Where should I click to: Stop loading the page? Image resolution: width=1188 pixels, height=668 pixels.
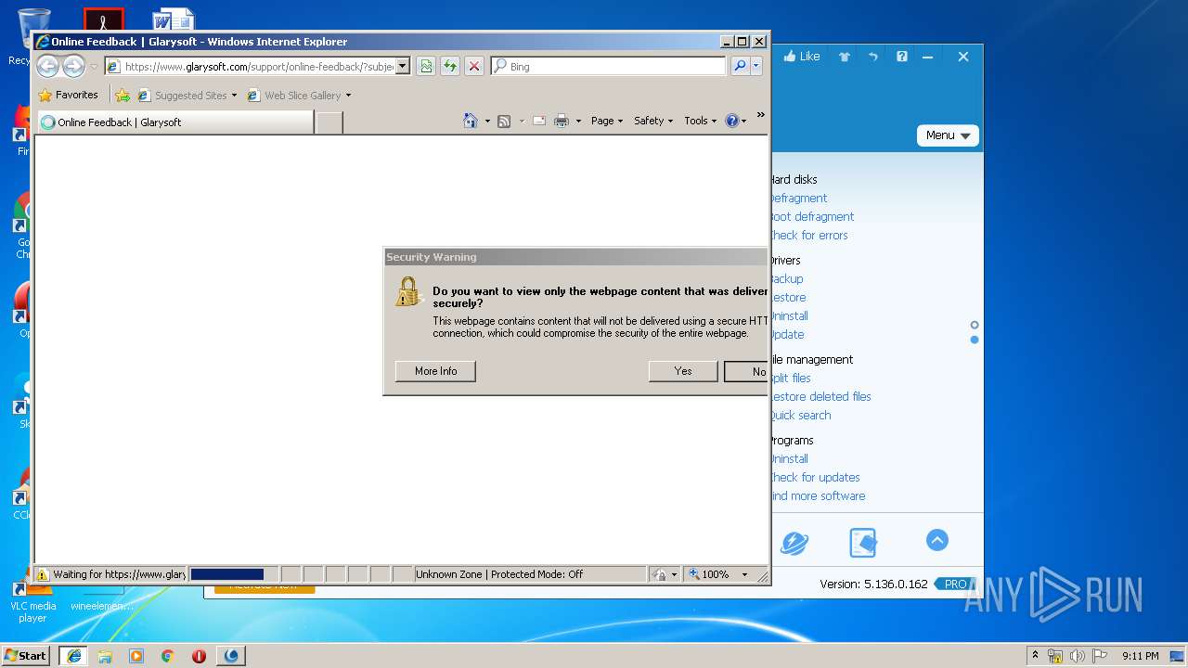(x=473, y=66)
